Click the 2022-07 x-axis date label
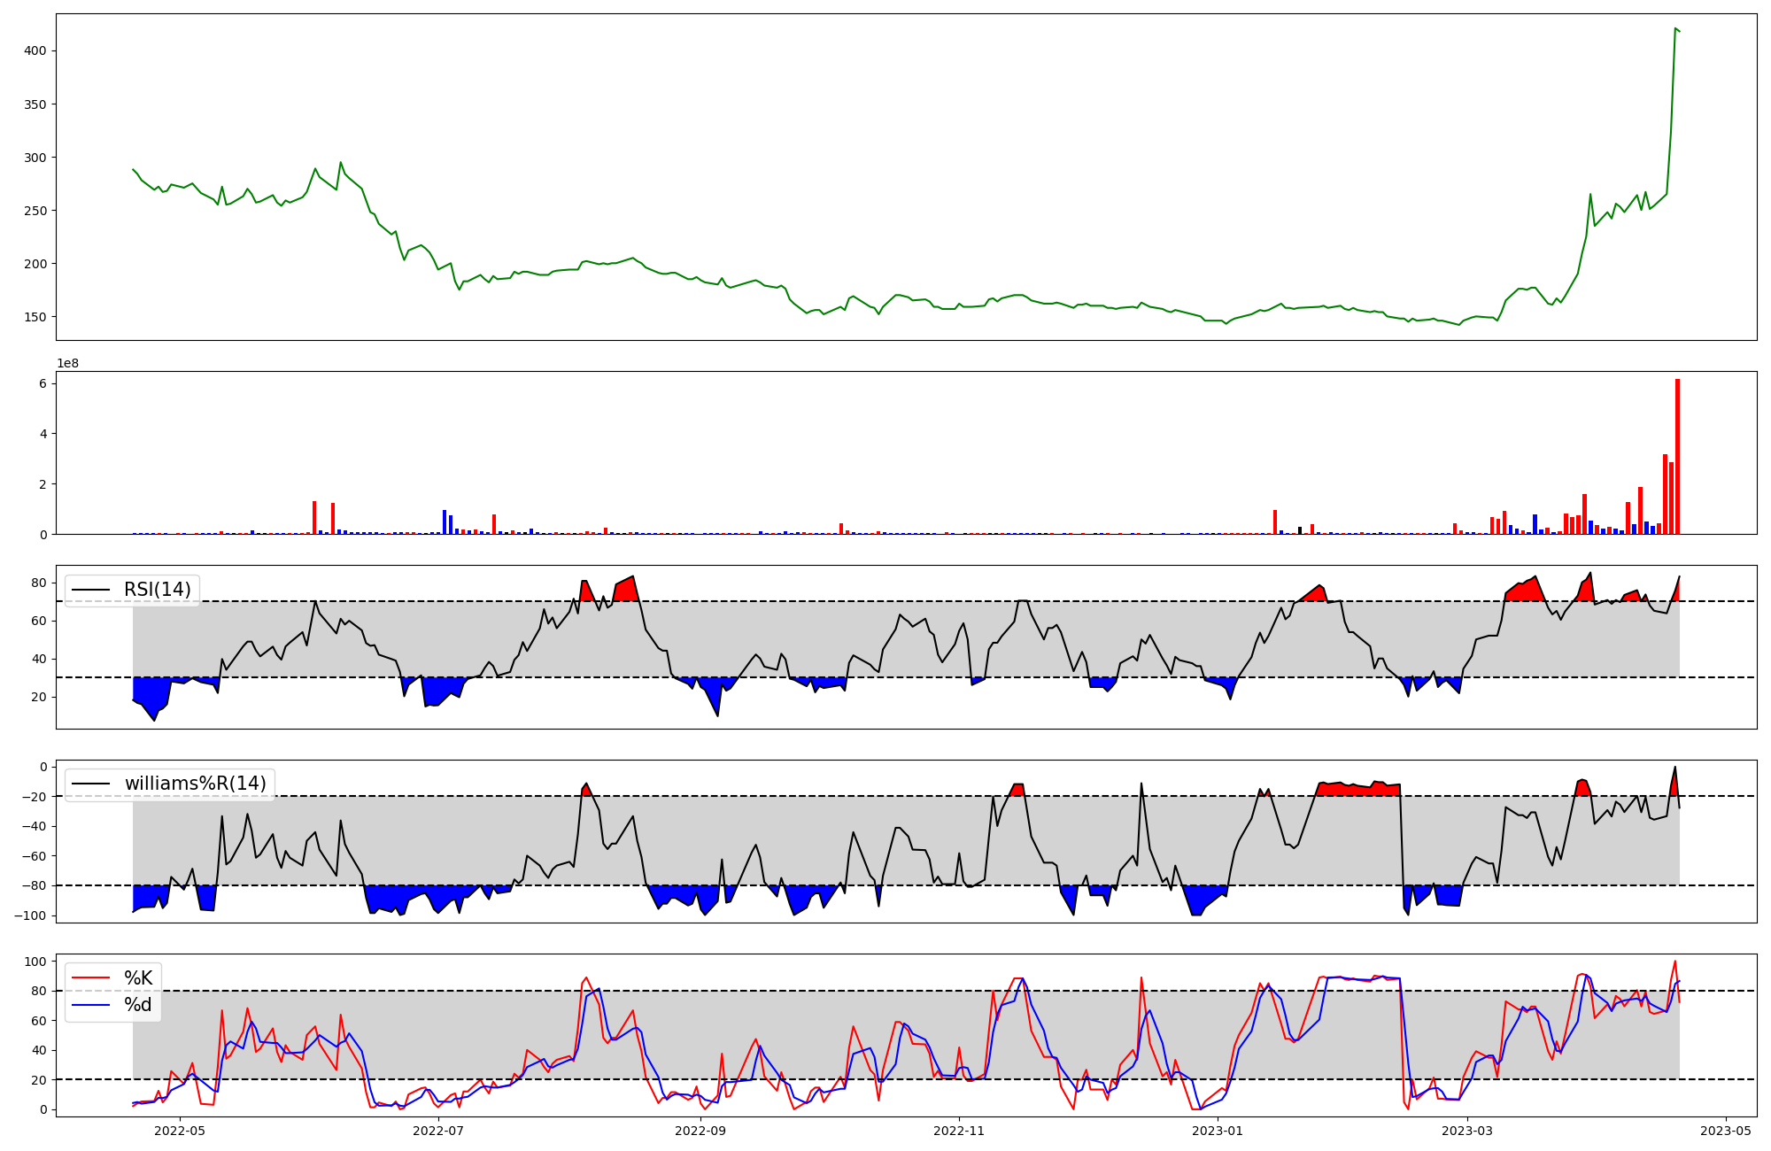 tap(438, 1131)
